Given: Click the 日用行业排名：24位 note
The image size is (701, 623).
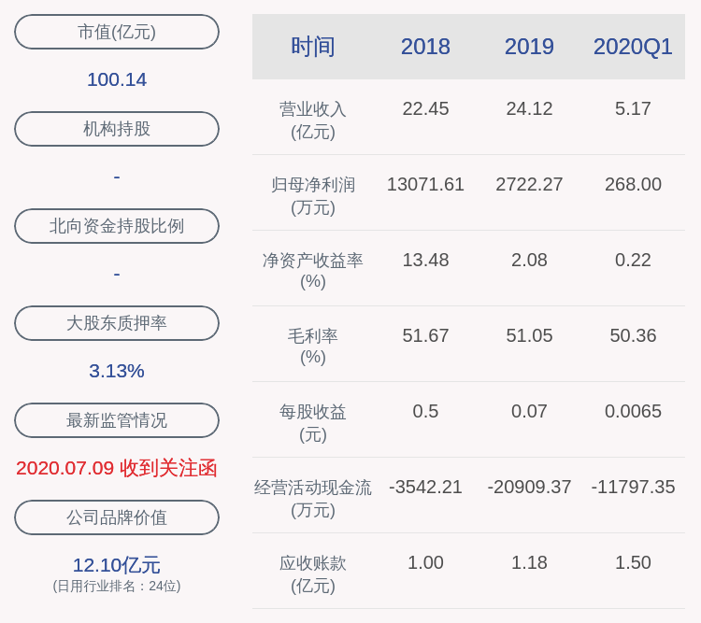Looking at the screenshot, I should point(117,587).
